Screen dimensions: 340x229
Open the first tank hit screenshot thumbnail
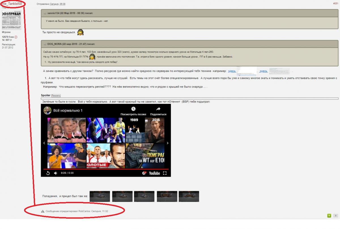coord(100,196)
